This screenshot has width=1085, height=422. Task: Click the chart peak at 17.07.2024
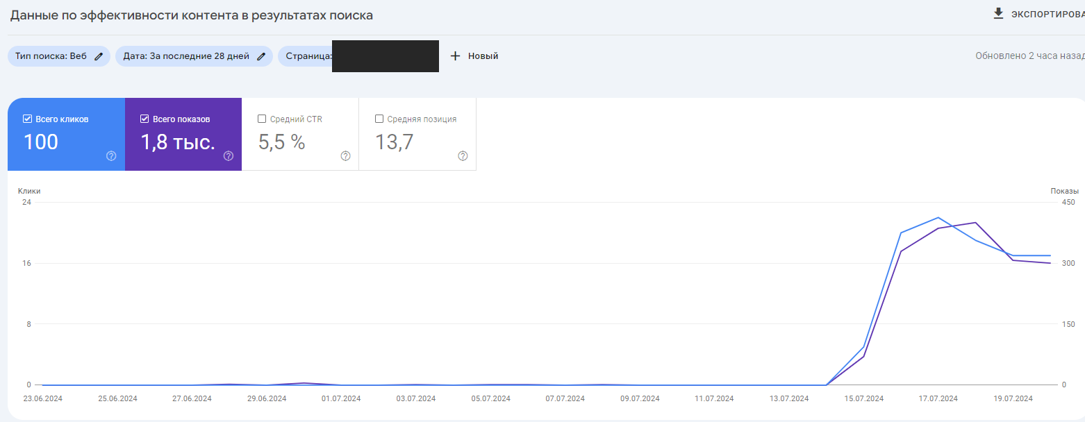[938, 218]
